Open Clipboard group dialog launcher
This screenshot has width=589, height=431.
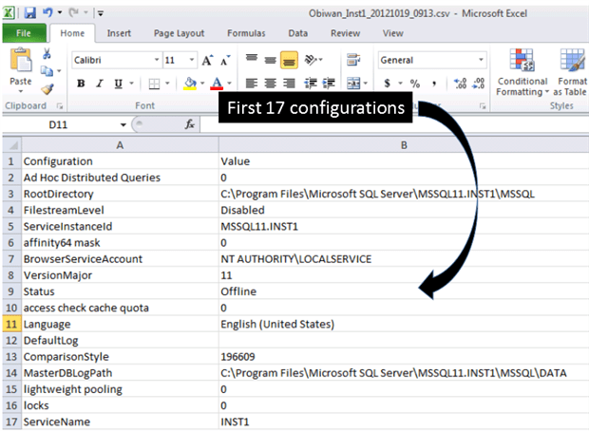coord(59,106)
